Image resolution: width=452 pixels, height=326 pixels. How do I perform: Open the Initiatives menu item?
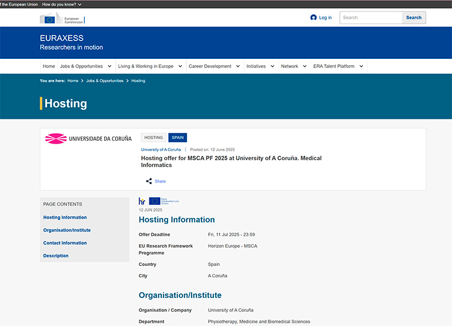(256, 66)
